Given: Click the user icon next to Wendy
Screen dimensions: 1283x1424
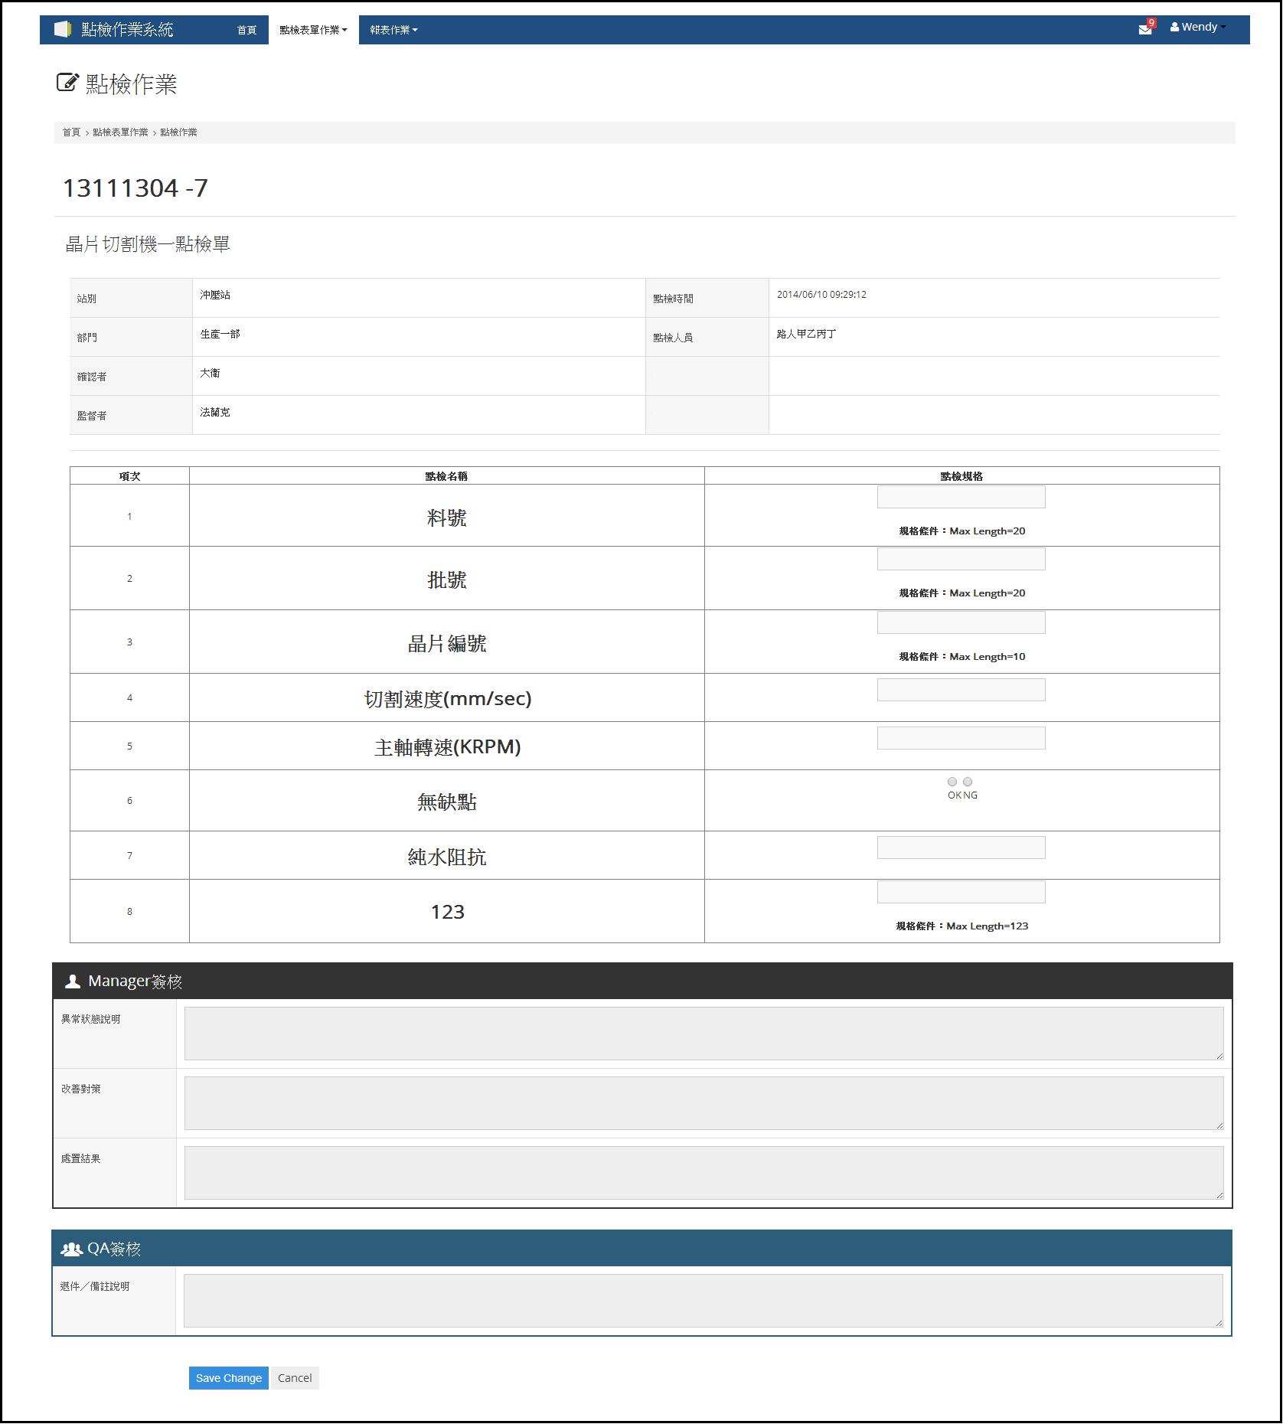Looking at the screenshot, I should click(x=1175, y=26).
